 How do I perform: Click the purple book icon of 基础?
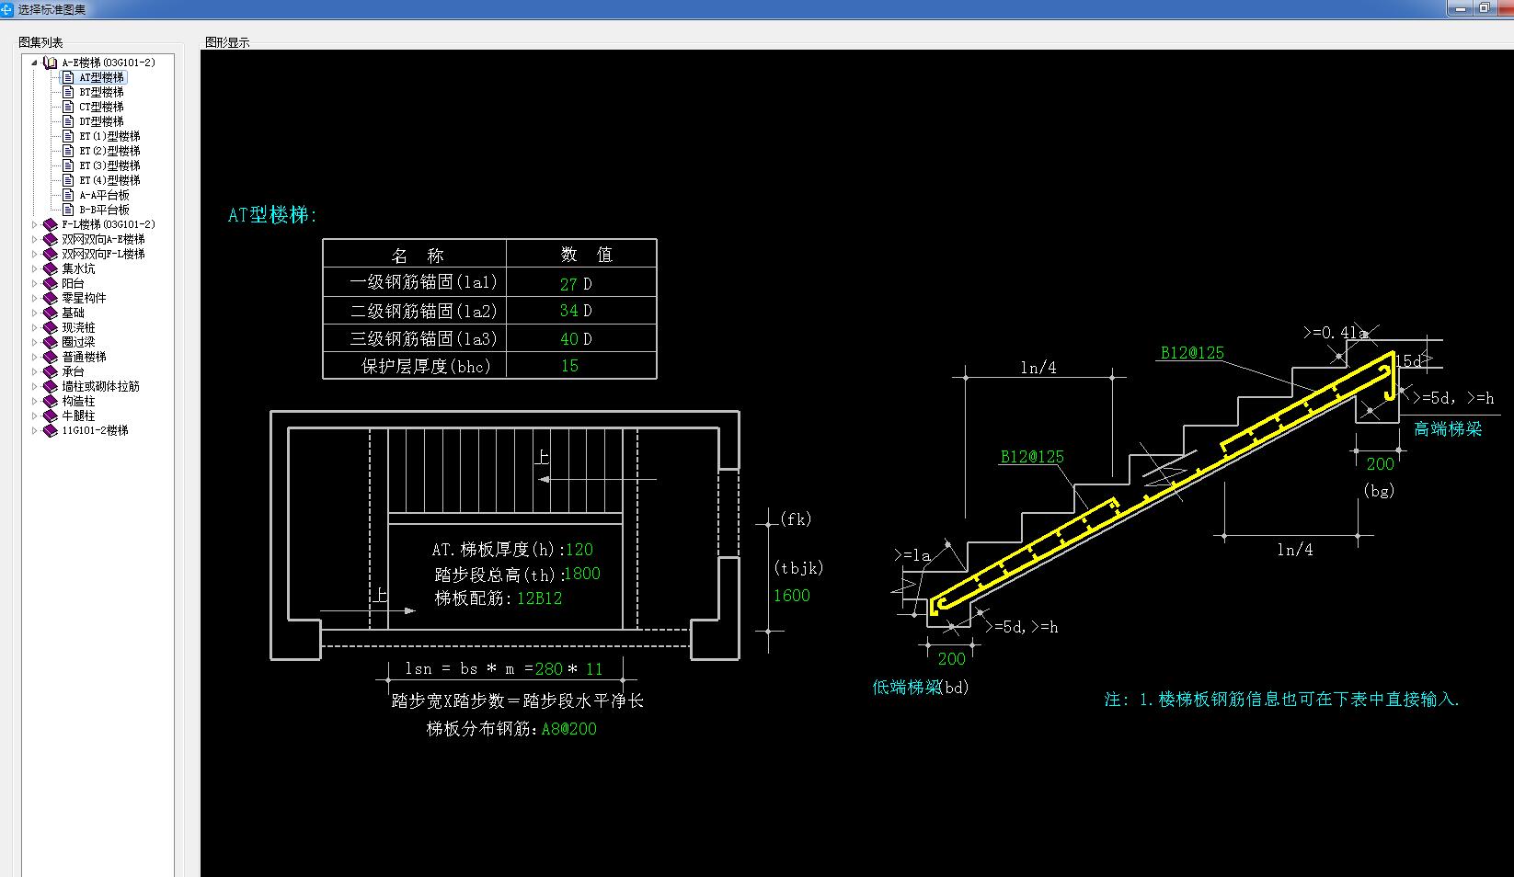click(51, 313)
